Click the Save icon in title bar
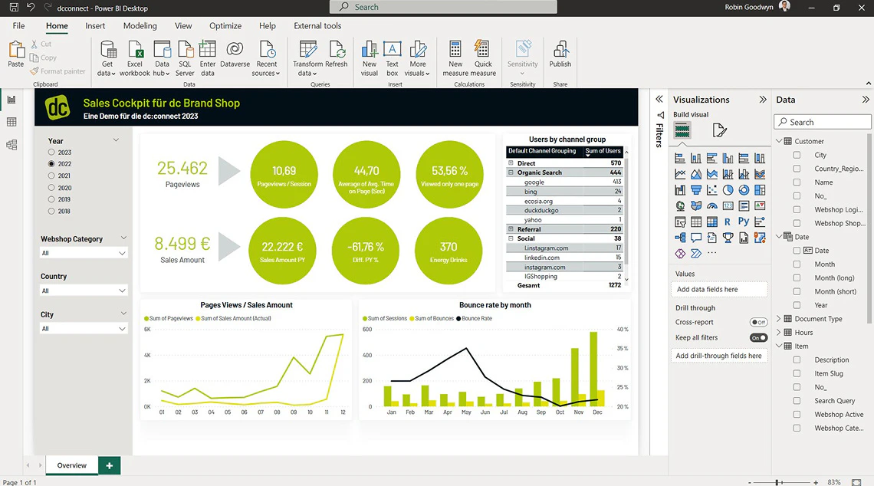874x486 pixels. coord(14,7)
